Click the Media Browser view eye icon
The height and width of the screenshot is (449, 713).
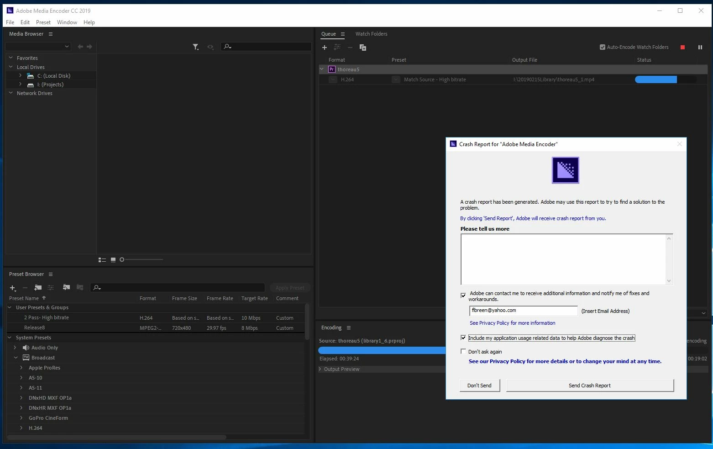tap(210, 47)
